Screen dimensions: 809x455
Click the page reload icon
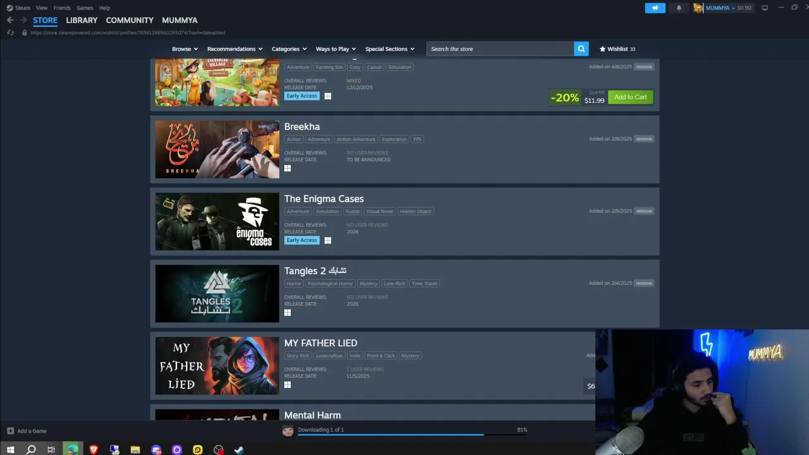tap(10, 32)
